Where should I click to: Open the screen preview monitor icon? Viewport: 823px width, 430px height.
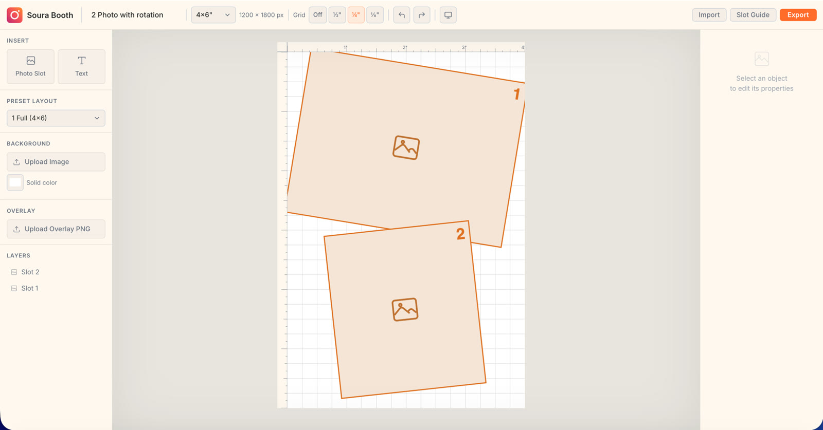(448, 15)
